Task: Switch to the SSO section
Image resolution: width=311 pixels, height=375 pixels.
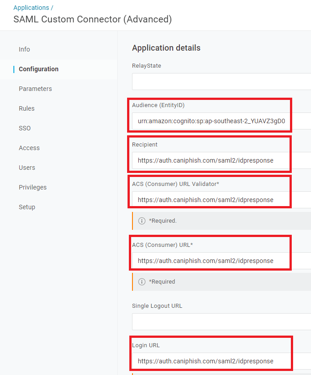Action: (25, 128)
